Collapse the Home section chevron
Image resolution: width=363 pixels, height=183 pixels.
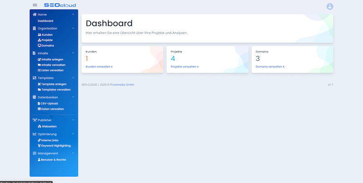[73, 14]
